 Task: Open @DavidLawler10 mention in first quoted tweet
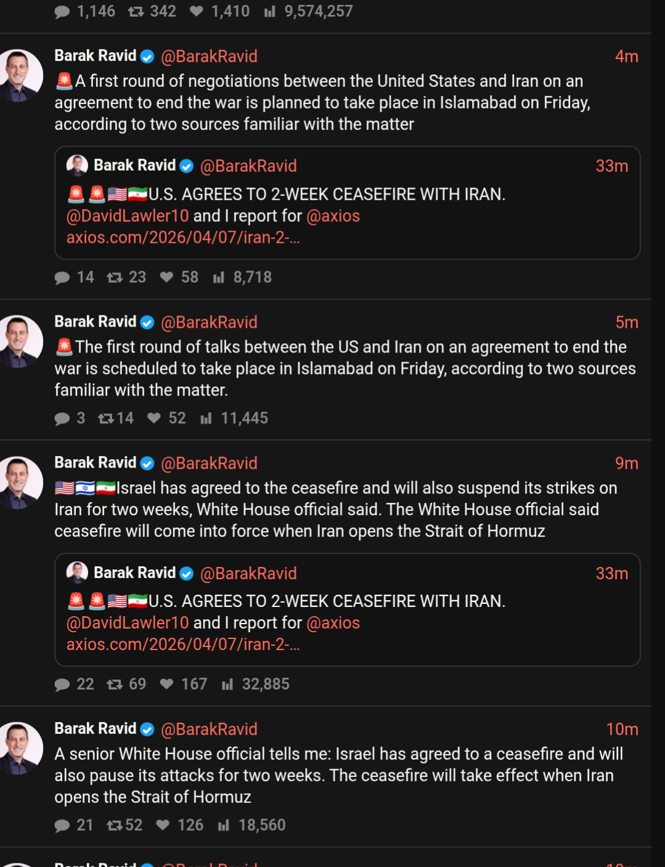tap(128, 216)
